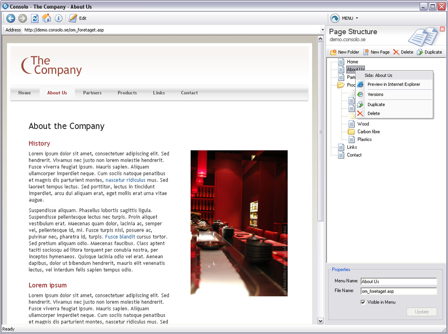Viewport: 448px width, 334px height.
Task: Click the Consolo title bar app icon
Action: tap(5, 6)
